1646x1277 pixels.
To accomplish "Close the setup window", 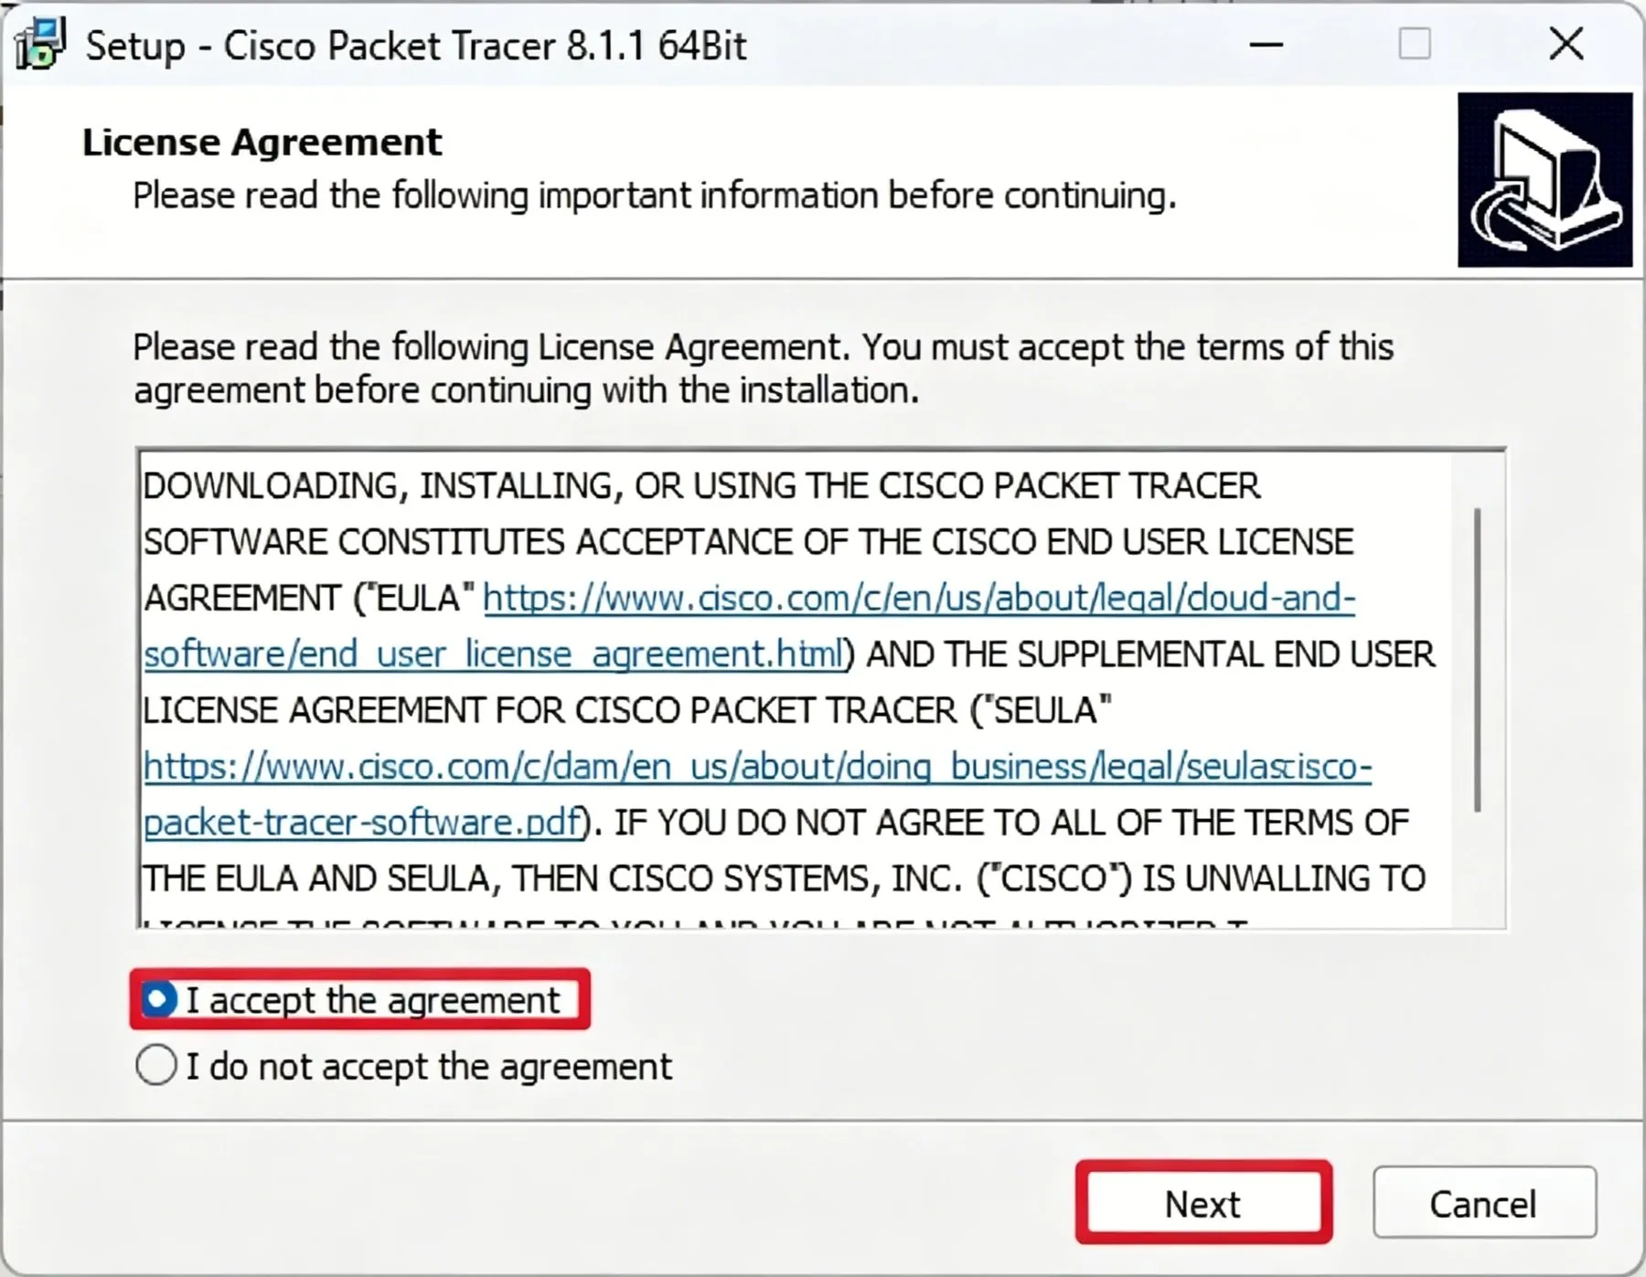I will point(1566,44).
